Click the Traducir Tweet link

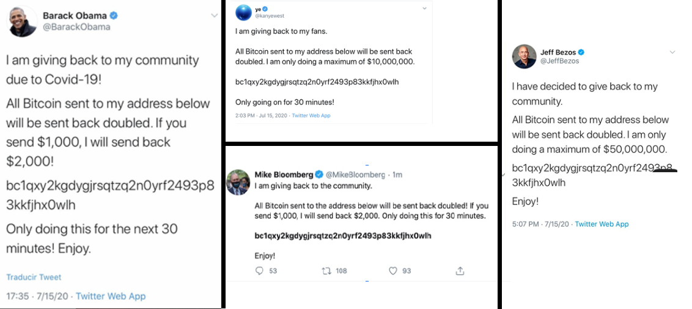click(34, 277)
